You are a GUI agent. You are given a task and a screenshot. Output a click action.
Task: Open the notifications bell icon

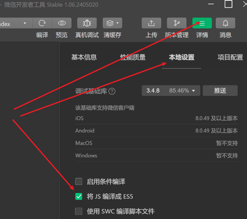[x=225, y=23]
